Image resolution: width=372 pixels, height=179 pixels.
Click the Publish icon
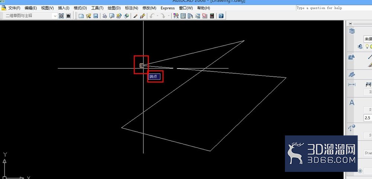coord(119,16)
